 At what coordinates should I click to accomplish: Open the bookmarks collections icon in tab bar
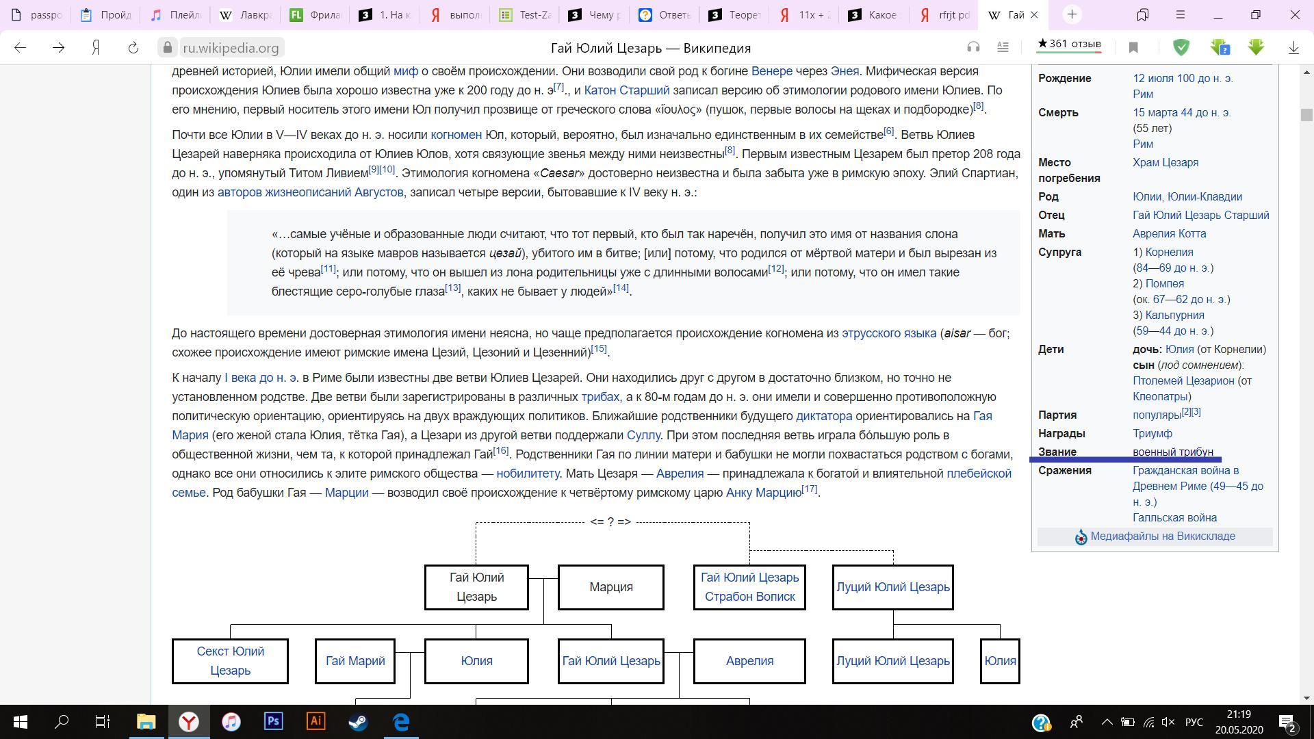1143,14
